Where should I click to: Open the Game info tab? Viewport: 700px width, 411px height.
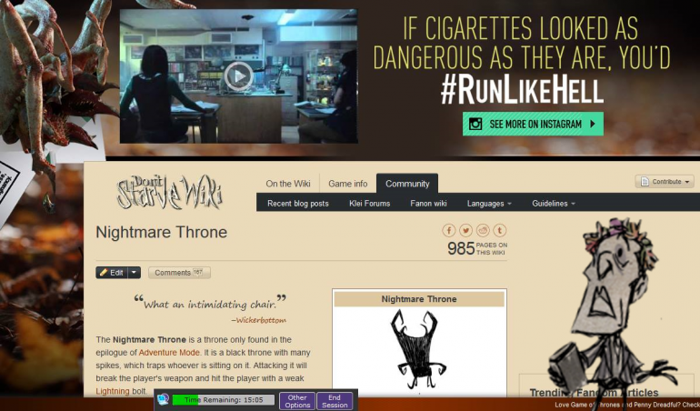pos(348,184)
